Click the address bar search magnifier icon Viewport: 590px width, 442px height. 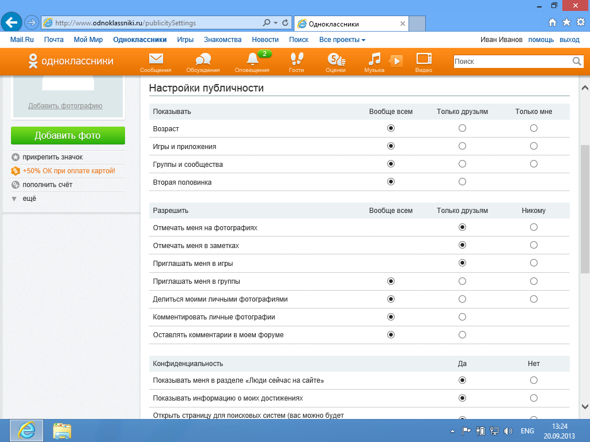(x=266, y=23)
